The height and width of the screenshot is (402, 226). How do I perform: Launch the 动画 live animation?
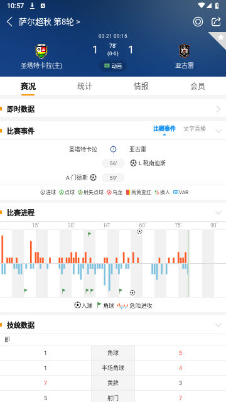click(113, 66)
